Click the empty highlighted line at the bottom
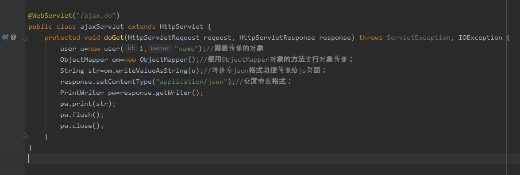The width and height of the screenshot is (520, 175). click(x=272, y=159)
